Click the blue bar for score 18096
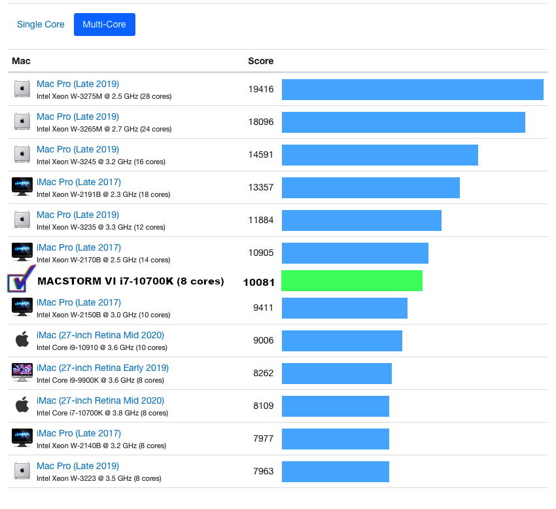The height and width of the screenshot is (509, 556). click(x=403, y=122)
